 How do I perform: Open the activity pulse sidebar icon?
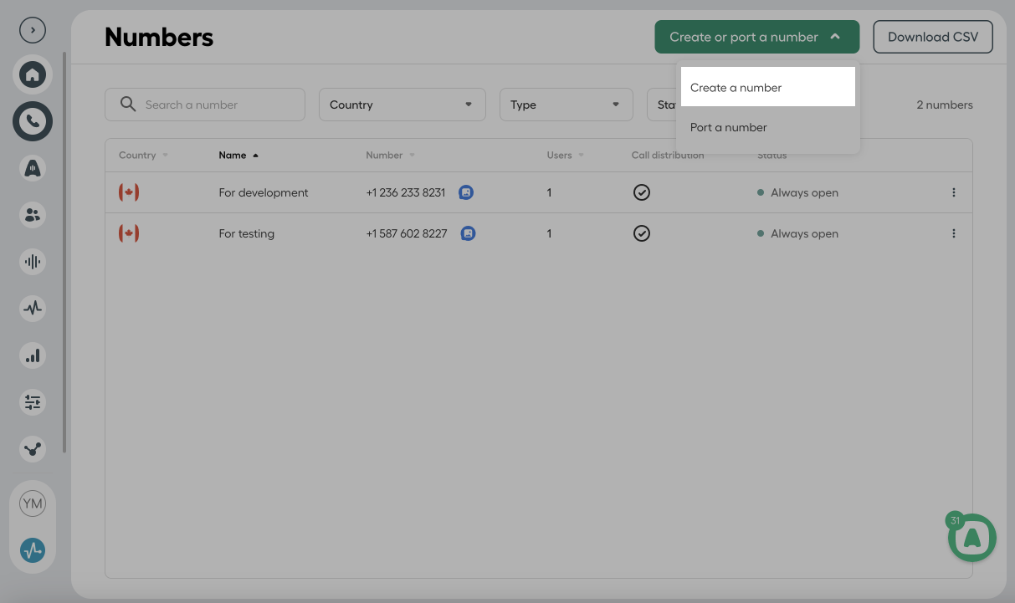[33, 309]
